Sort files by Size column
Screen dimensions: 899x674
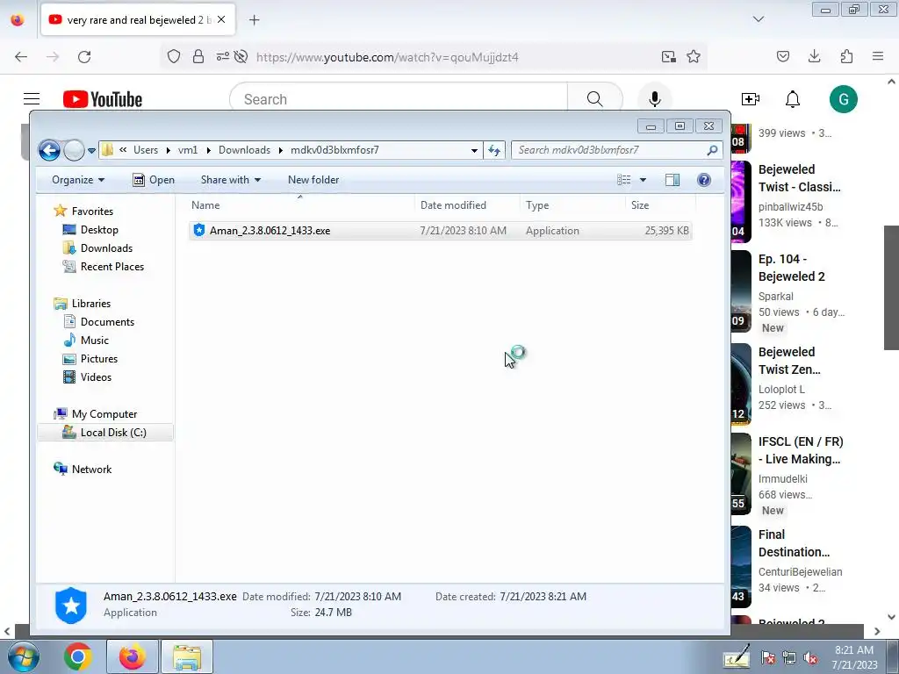point(660,205)
